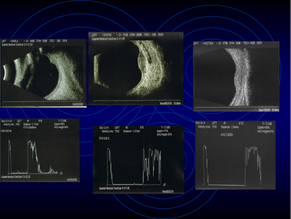This screenshot has height=219, width=291.
Task: Click the 'Nov/08/2010' date under center A-scan
Action: tap(168, 191)
